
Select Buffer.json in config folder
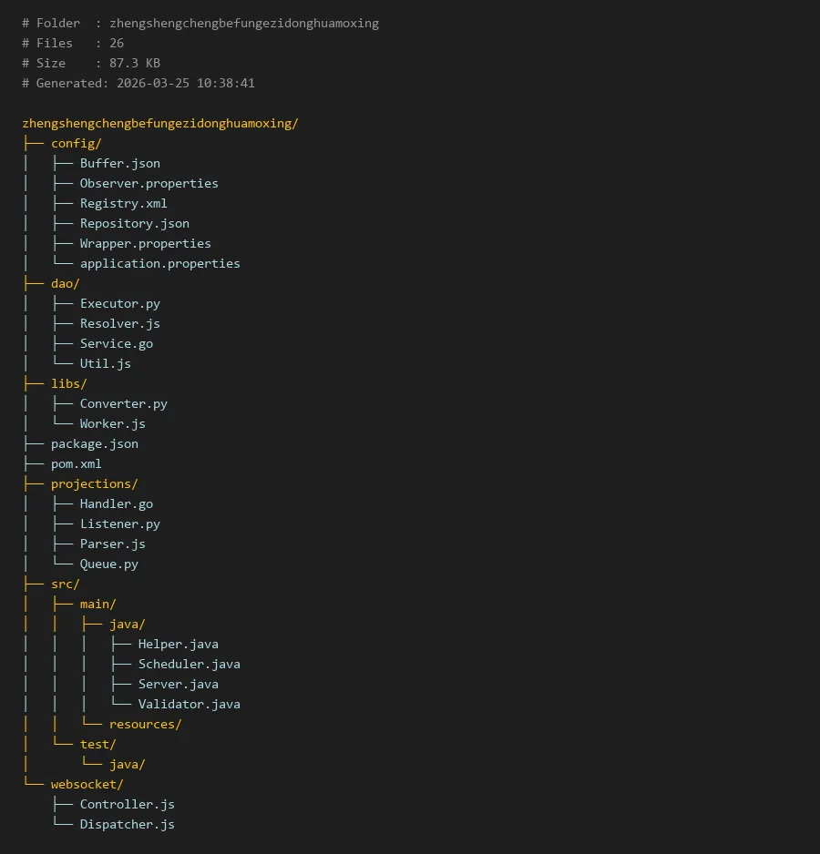119,163
